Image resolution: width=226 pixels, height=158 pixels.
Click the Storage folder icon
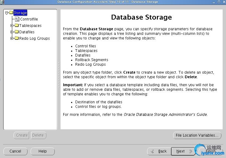click(11, 13)
